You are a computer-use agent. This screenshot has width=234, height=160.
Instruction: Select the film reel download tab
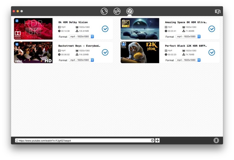130,11
